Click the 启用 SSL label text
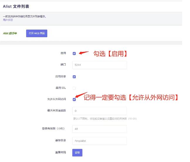The height and width of the screenshot is (162, 190). 61,88
